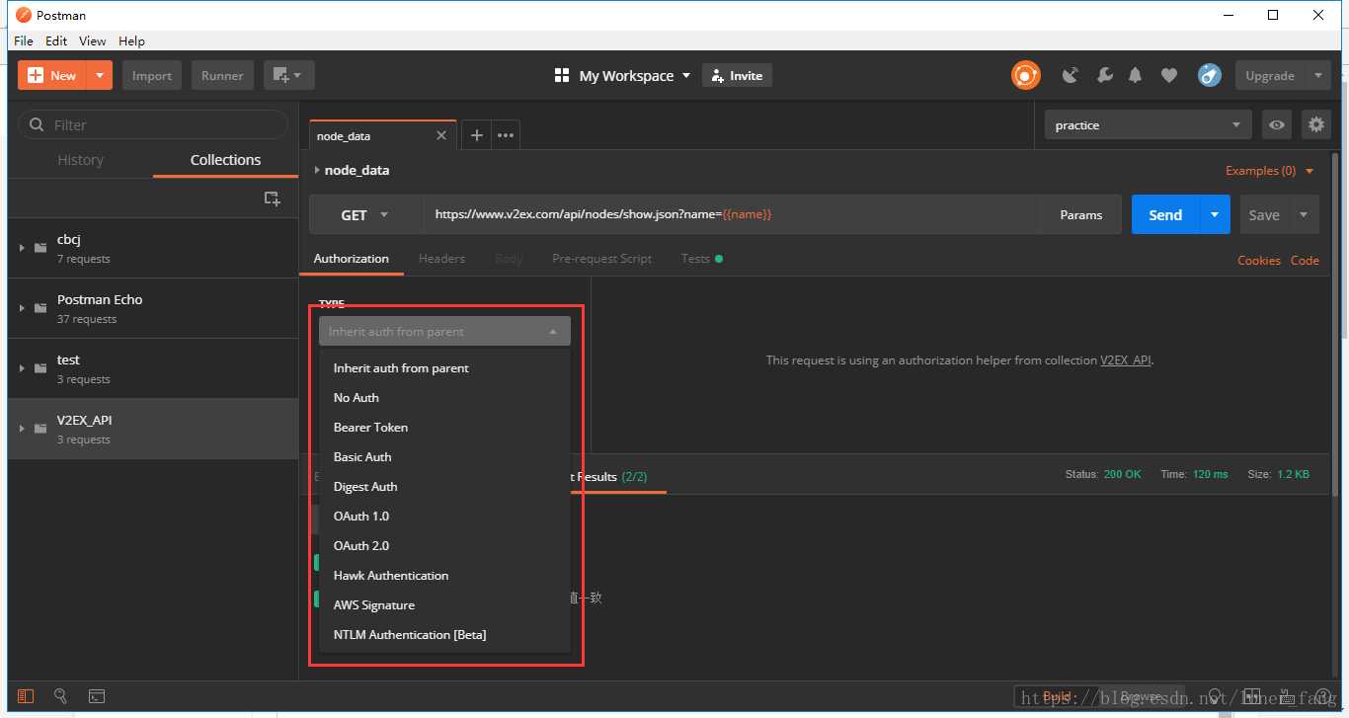Open the bell notifications icon

coord(1136,75)
